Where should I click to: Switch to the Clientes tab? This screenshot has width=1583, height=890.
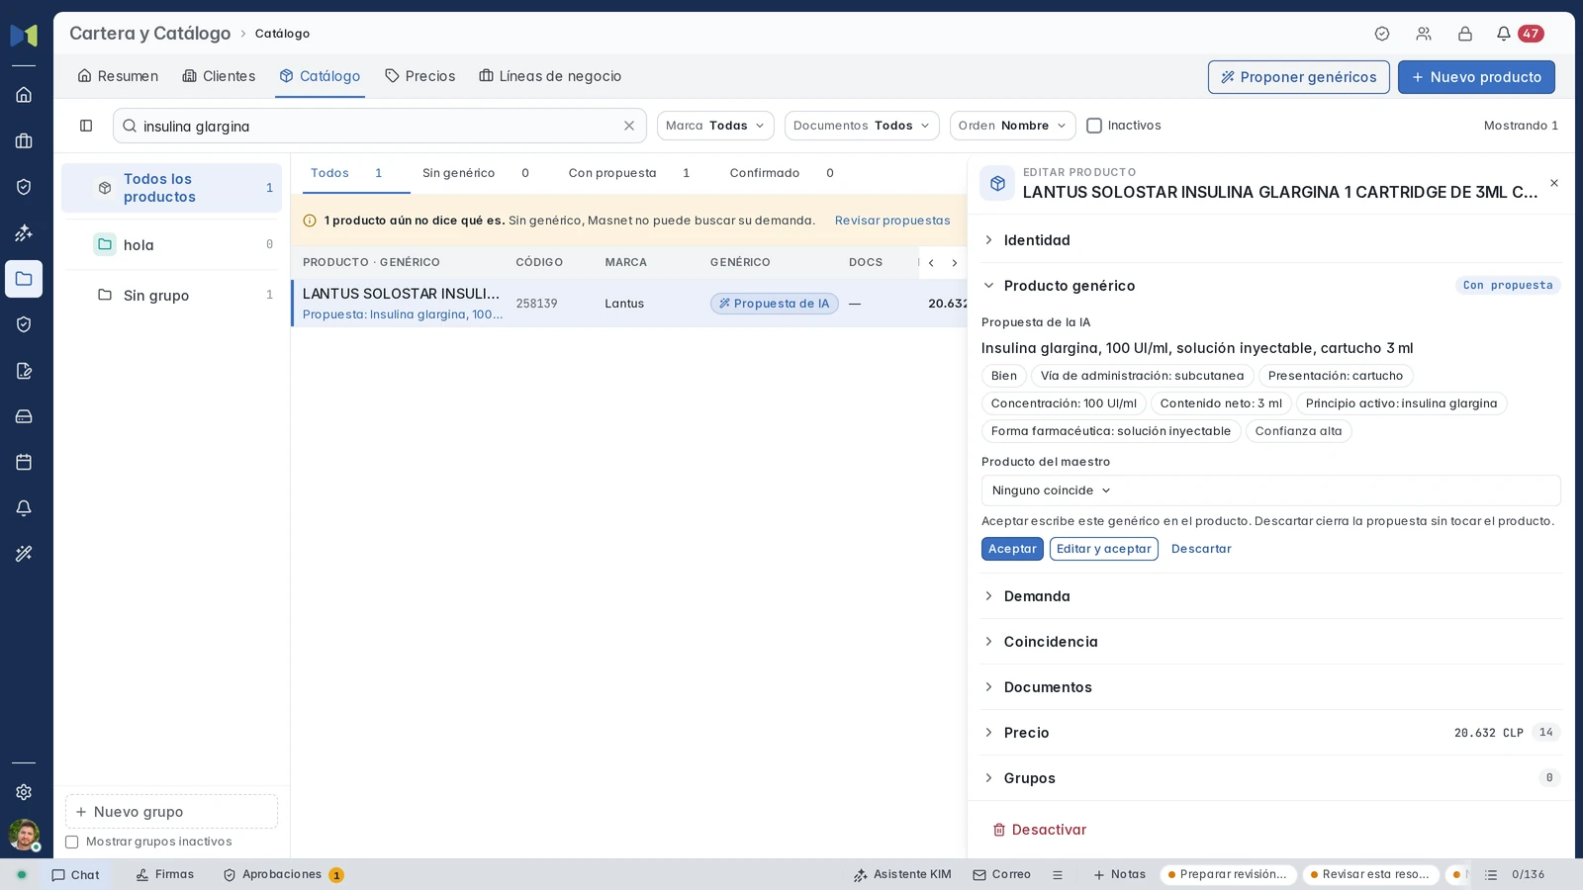click(219, 76)
